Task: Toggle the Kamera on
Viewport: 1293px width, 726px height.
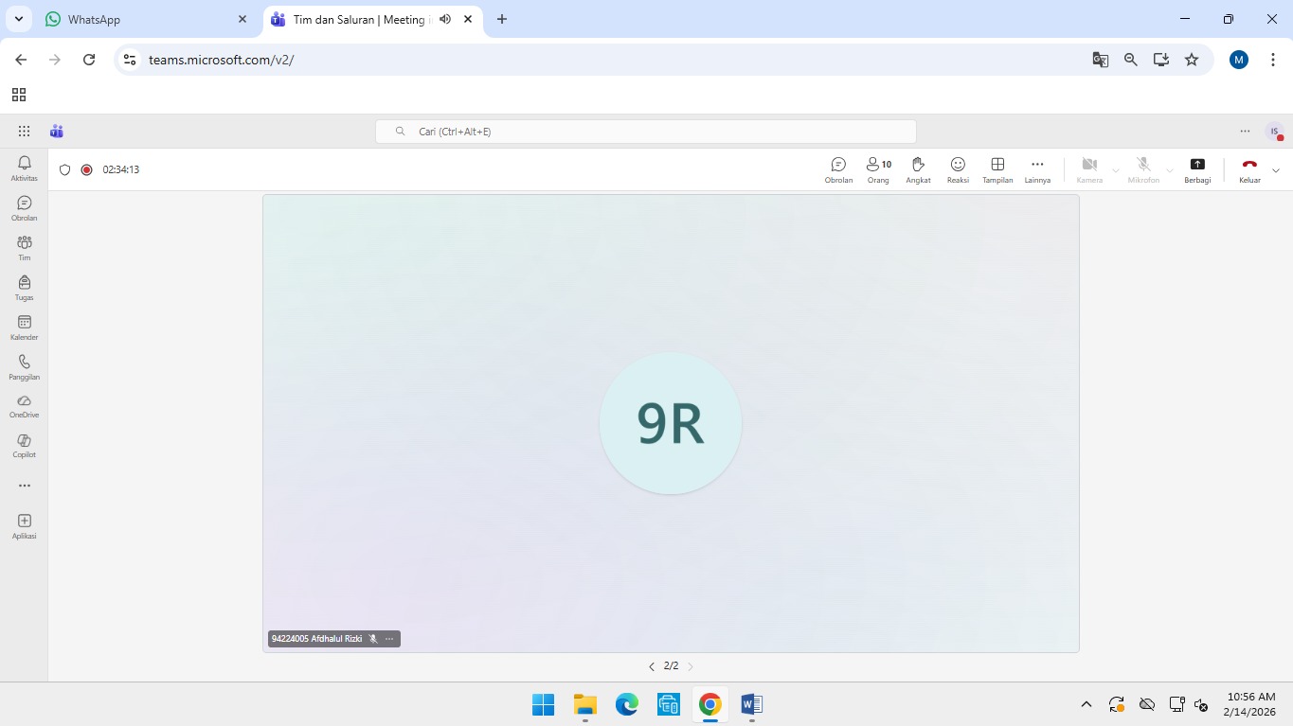Action: coord(1089,169)
